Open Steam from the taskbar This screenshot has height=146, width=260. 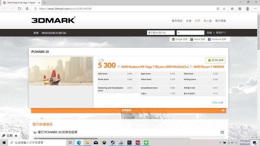[x=113, y=142]
